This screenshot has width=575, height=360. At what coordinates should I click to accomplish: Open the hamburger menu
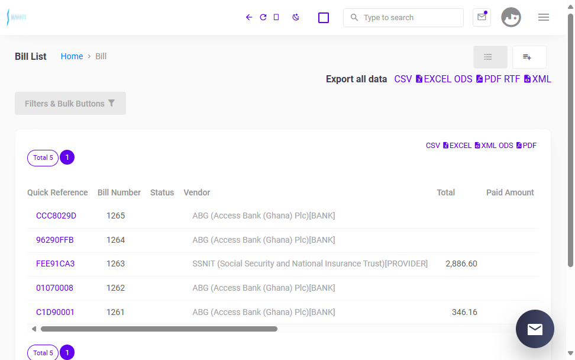544,17
